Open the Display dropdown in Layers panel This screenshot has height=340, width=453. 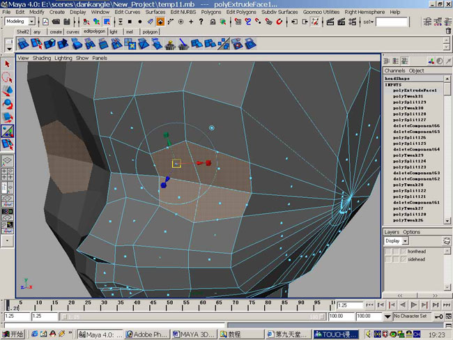(x=406, y=240)
